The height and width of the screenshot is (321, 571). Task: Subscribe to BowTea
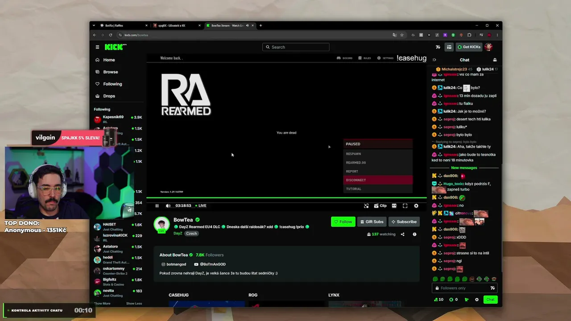tap(404, 222)
